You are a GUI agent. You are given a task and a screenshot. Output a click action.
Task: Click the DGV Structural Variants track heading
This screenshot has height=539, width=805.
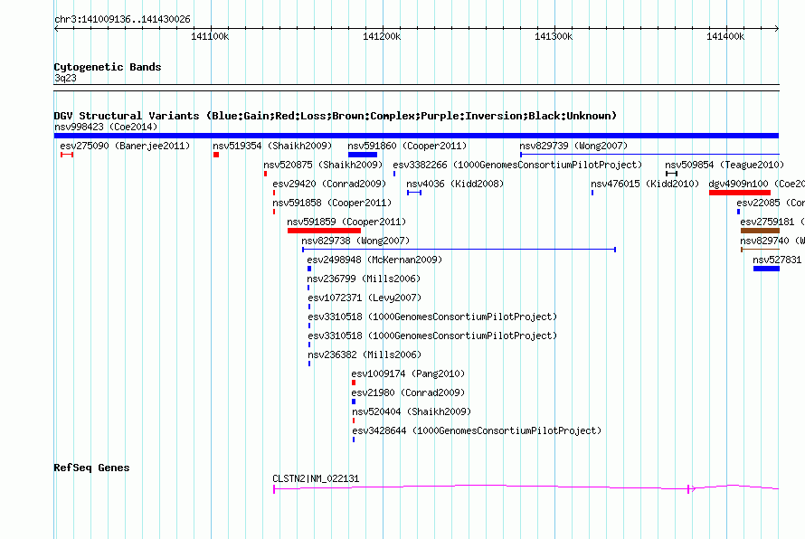[x=336, y=116]
